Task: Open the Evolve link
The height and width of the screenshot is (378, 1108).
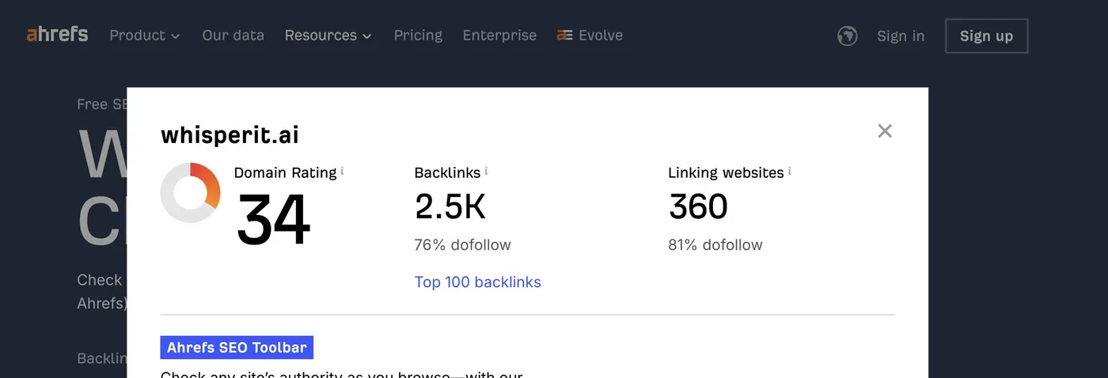Action: [x=590, y=36]
